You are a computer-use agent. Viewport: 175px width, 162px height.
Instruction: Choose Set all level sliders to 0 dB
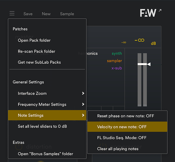47,126
